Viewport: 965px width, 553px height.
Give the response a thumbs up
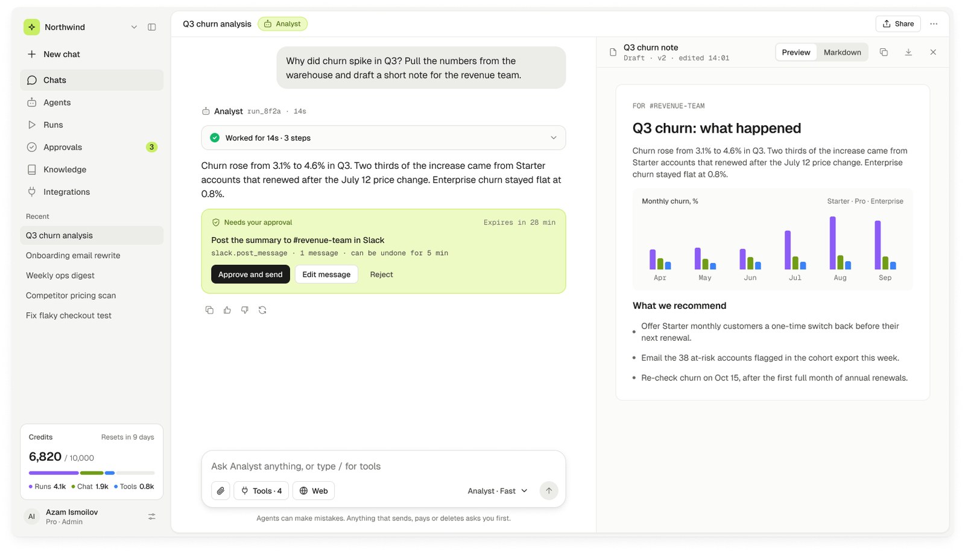coord(227,310)
